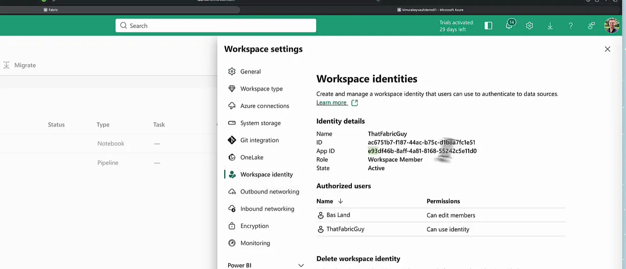Image resolution: width=626 pixels, height=269 pixels.
Task: Select the Pipeline row type cell
Action: [108, 163]
